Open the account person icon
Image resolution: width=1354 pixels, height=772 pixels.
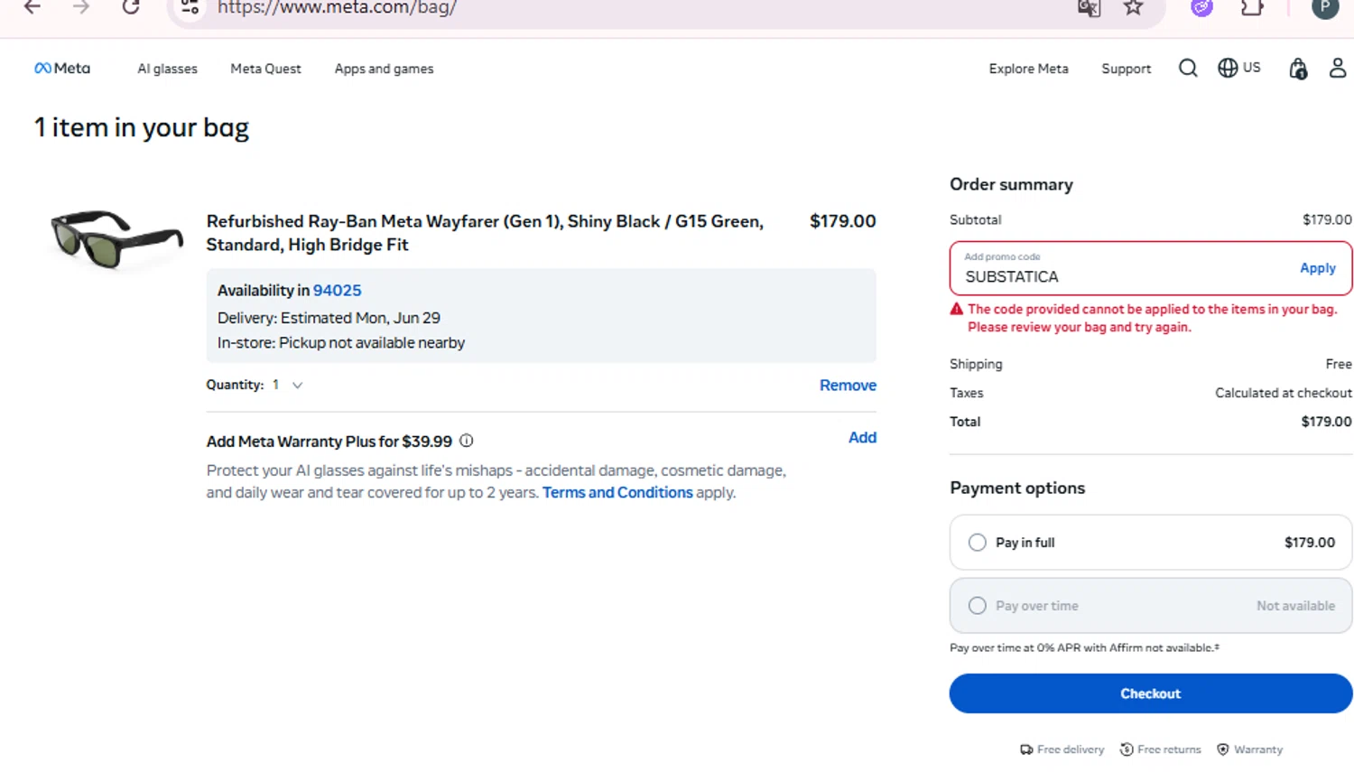click(x=1338, y=68)
